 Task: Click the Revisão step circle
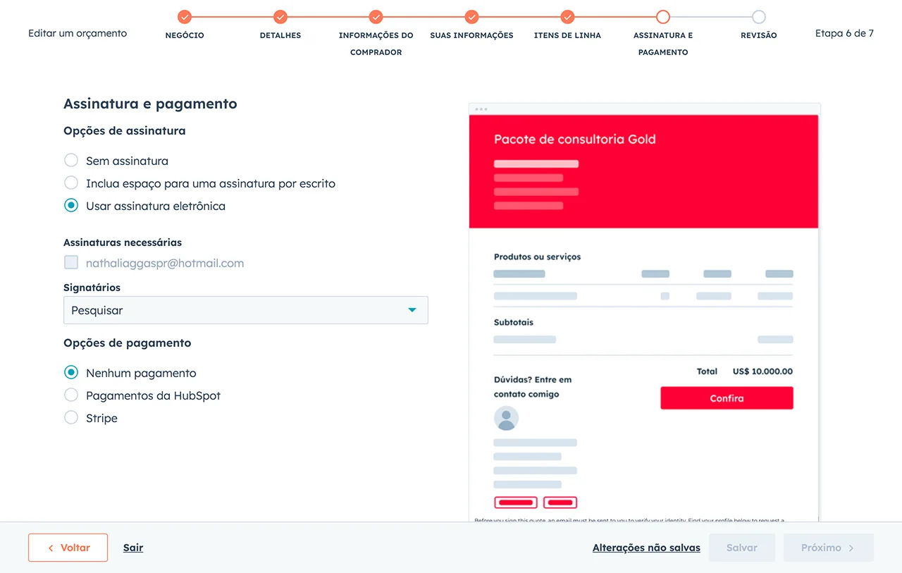759,17
